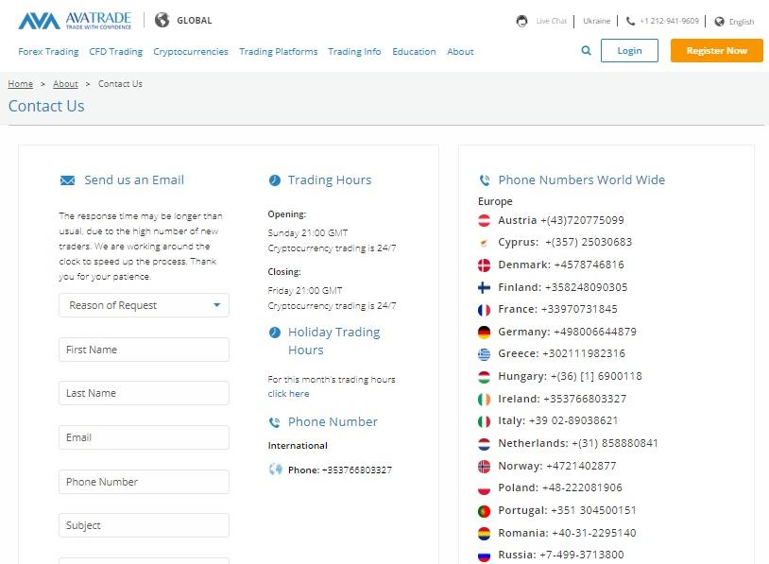
Task: Open the Ukraine country selector
Action: (x=596, y=21)
